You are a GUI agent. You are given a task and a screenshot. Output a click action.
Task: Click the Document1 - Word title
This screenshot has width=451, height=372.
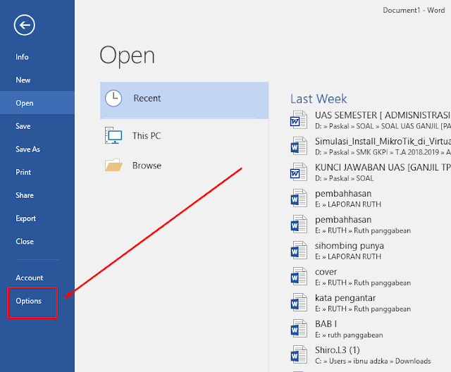(x=414, y=11)
